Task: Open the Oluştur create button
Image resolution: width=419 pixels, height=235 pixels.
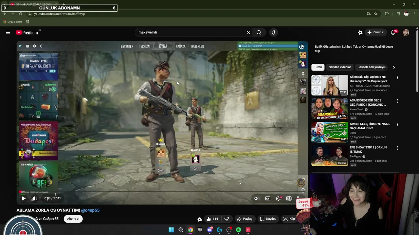Action: pyautogui.click(x=375, y=32)
